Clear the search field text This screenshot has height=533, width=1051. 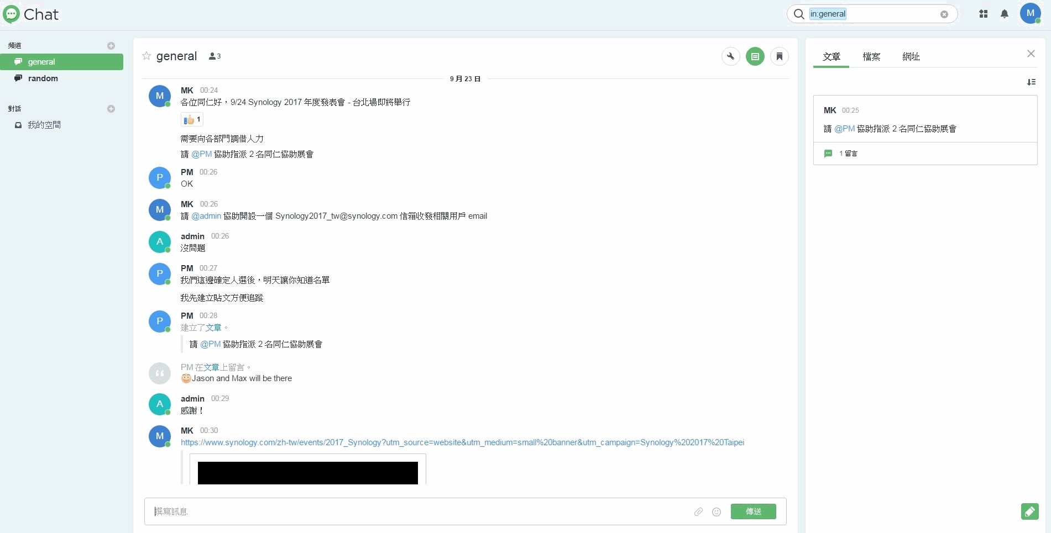point(944,14)
